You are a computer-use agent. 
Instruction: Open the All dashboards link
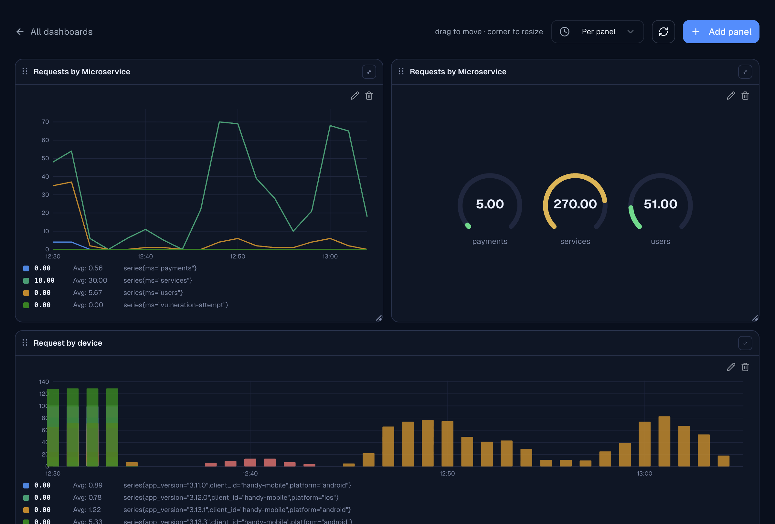click(61, 32)
